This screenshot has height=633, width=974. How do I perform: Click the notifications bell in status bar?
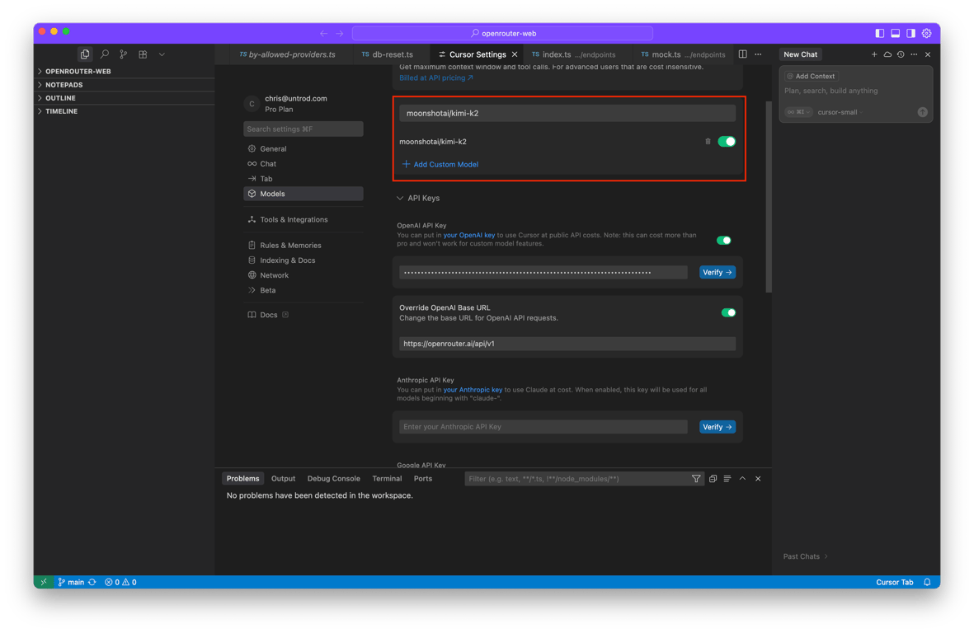pyautogui.click(x=927, y=582)
